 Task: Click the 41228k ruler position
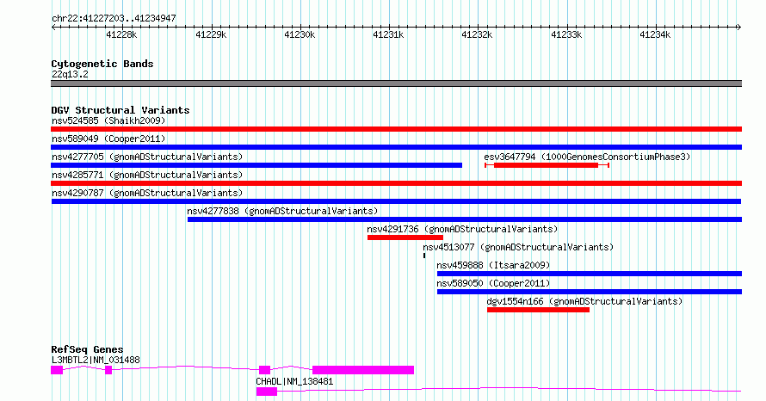[x=121, y=34]
